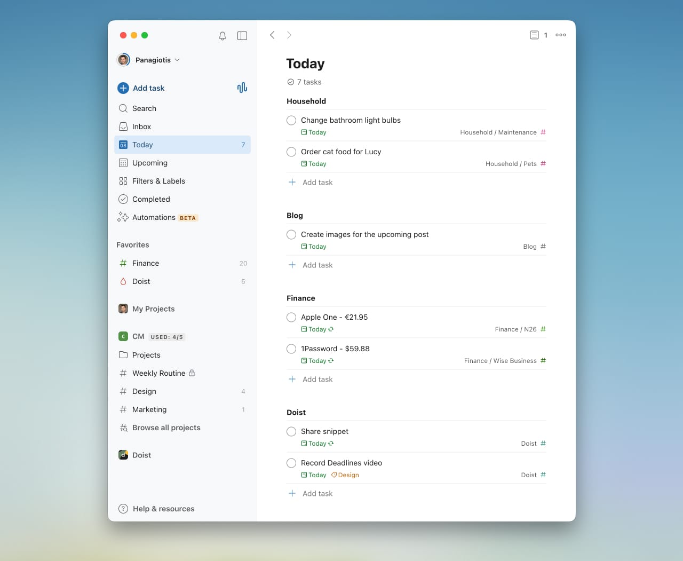Expand the Panagiotis account menu
The image size is (683, 561).
(153, 60)
